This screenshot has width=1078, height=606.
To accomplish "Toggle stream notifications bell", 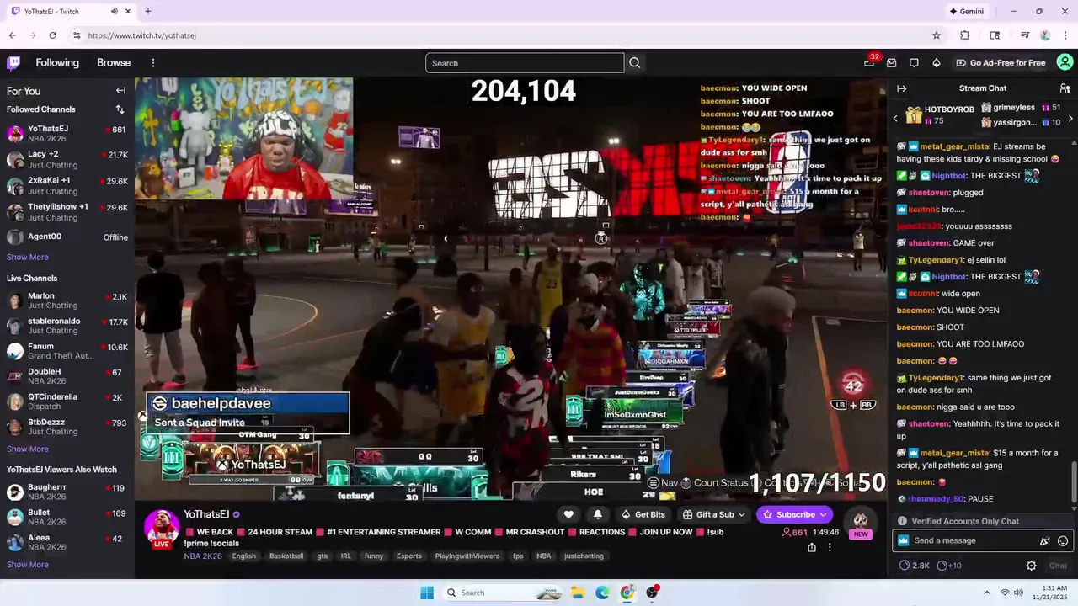I will 598,514.
